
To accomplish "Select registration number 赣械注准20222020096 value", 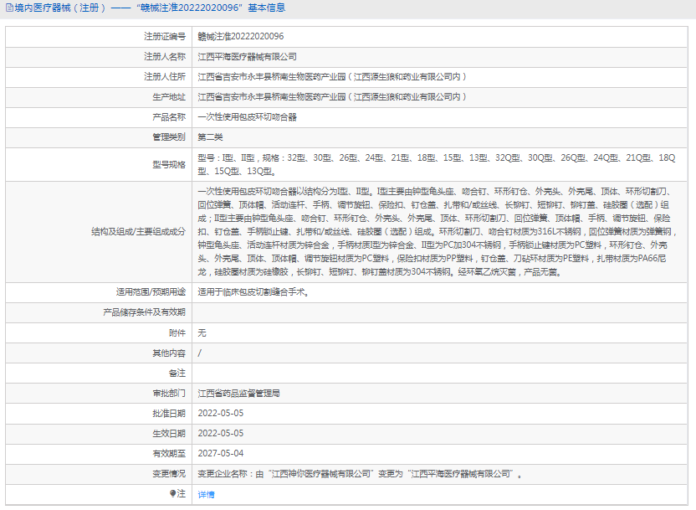I will coord(241,37).
